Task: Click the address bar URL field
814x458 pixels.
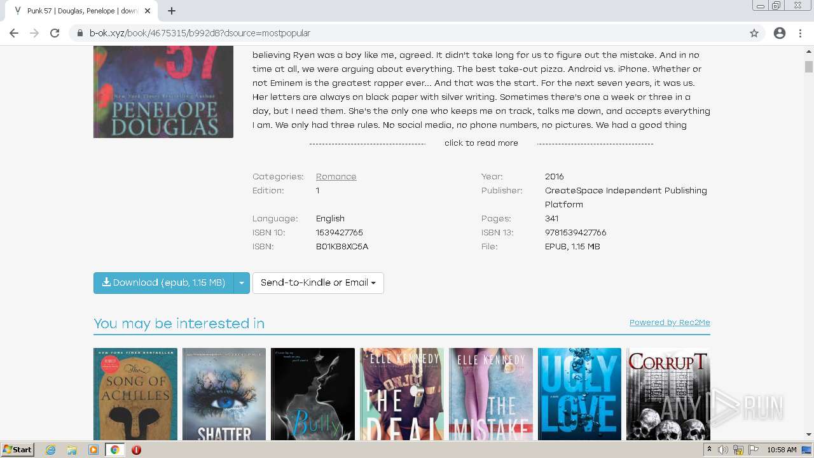Action: pyautogui.click(x=407, y=33)
